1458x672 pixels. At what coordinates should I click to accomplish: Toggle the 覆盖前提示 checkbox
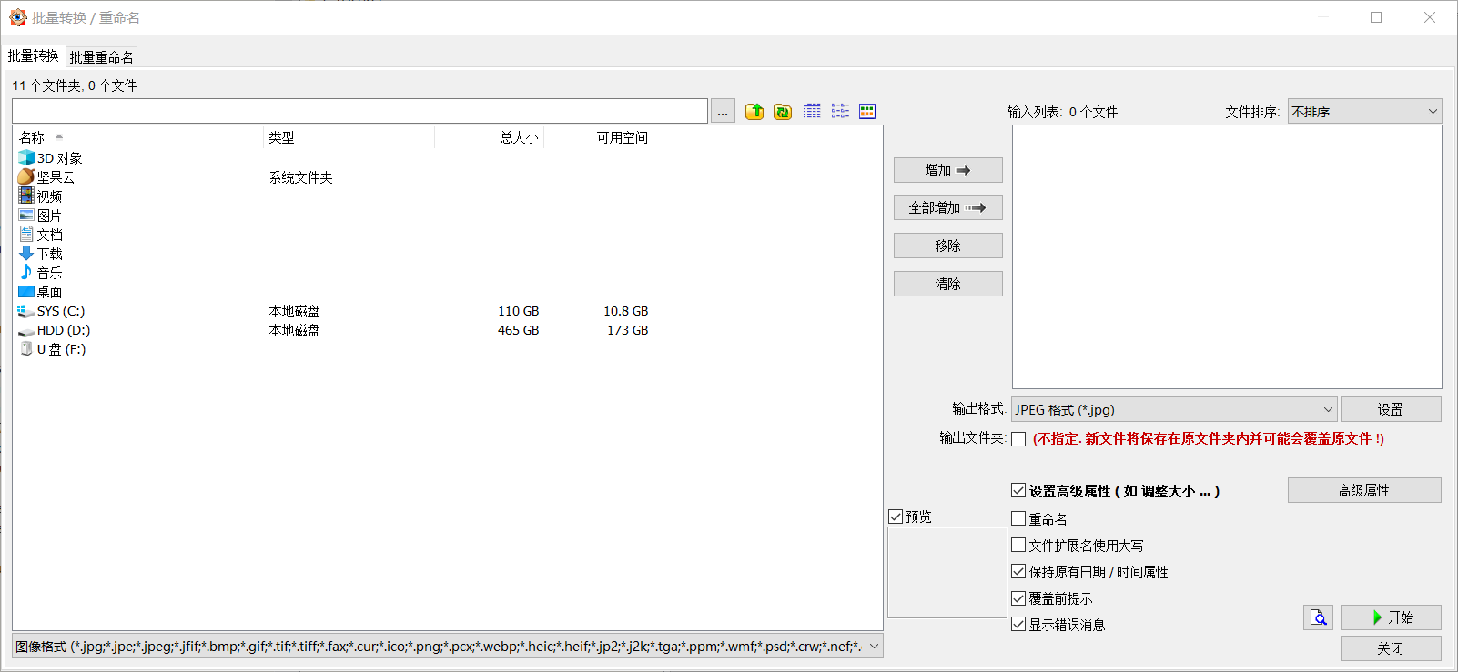1018,598
